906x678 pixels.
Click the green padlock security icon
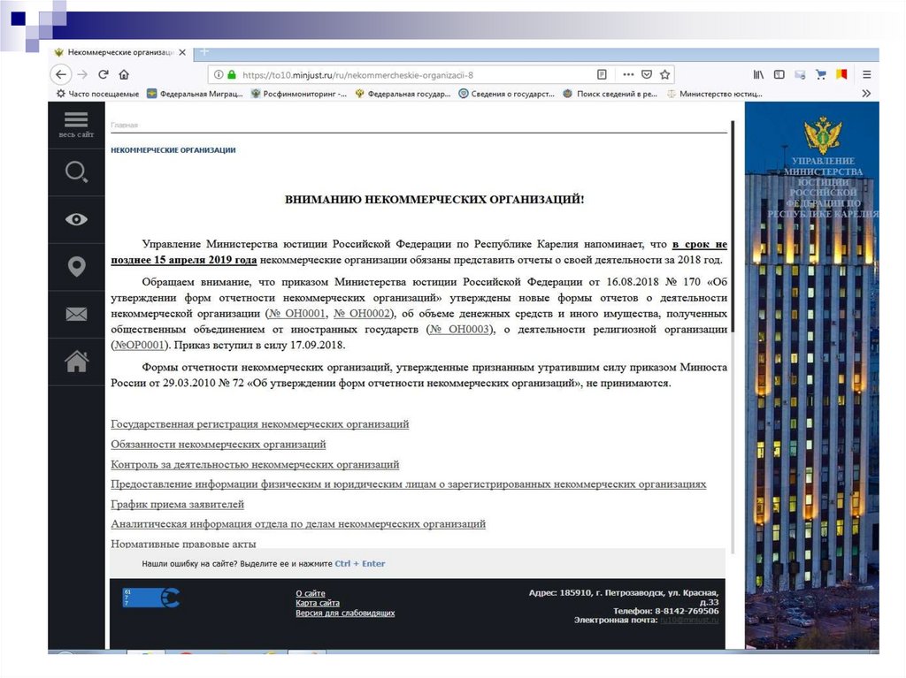click(x=232, y=74)
